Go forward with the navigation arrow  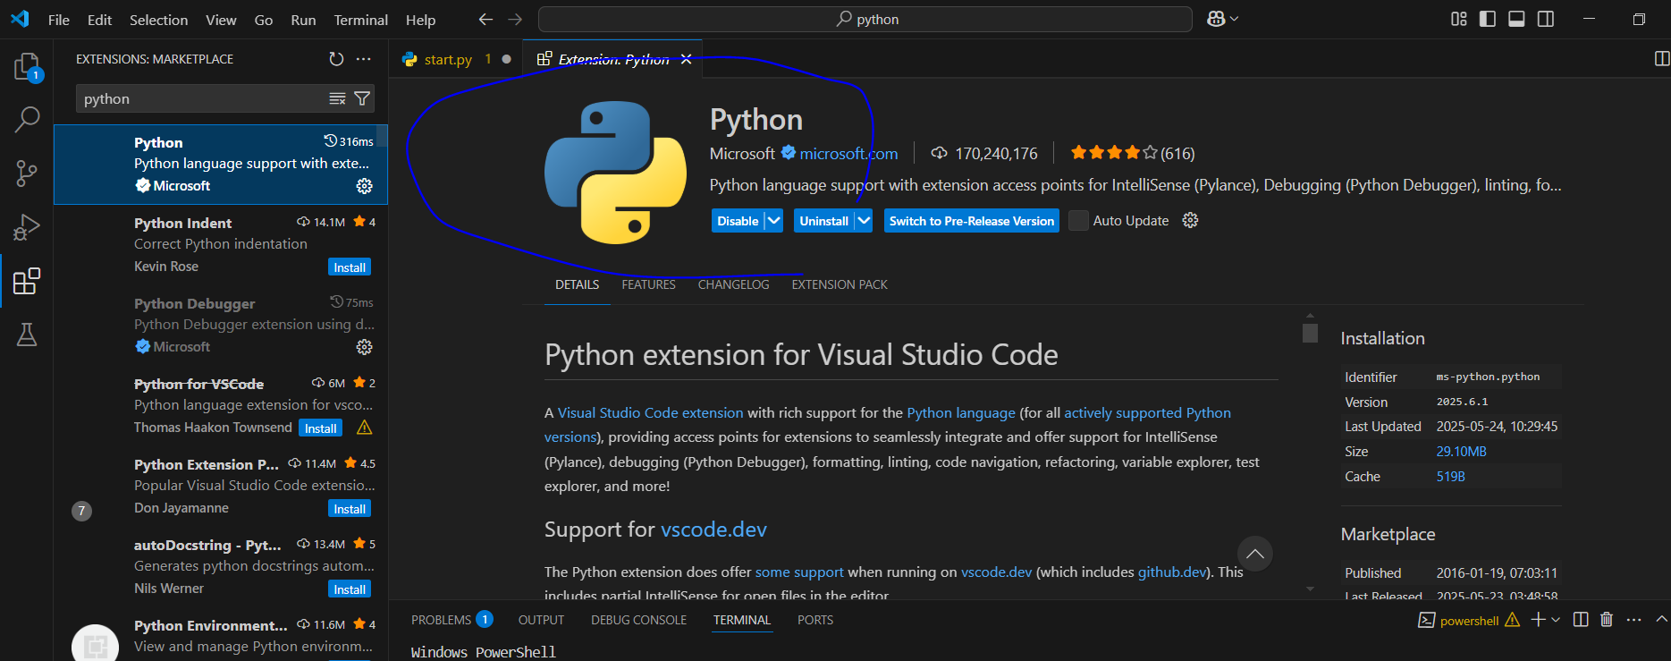coord(515,19)
